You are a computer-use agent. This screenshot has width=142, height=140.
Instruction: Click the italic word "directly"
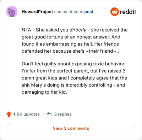coord(78,30)
